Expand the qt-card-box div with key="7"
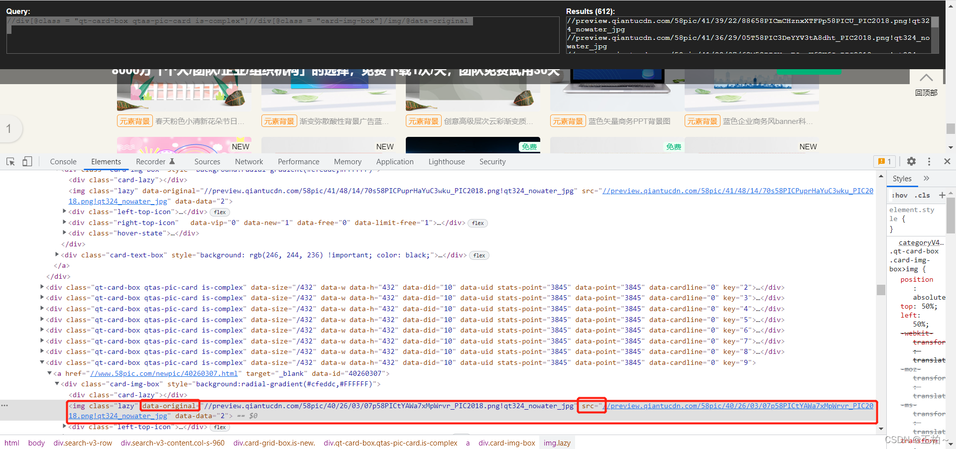 (x=42, y=341)
